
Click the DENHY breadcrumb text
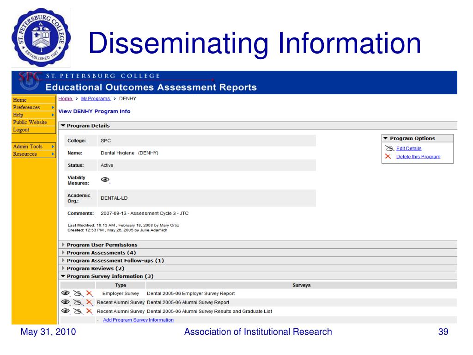click(x=127, y=99)
